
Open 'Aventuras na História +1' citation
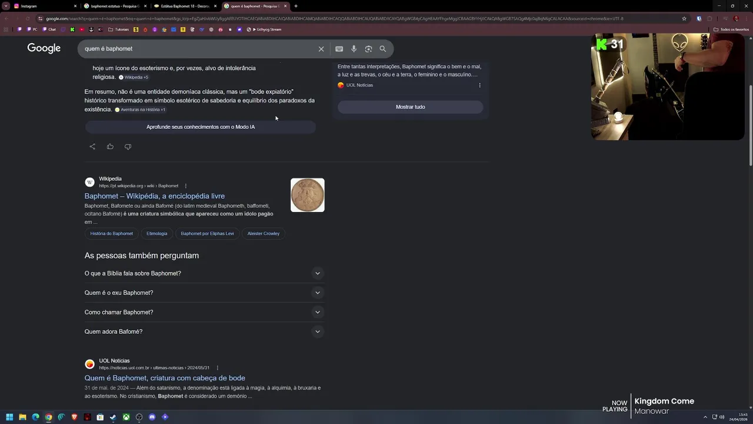tap(141, 110)
